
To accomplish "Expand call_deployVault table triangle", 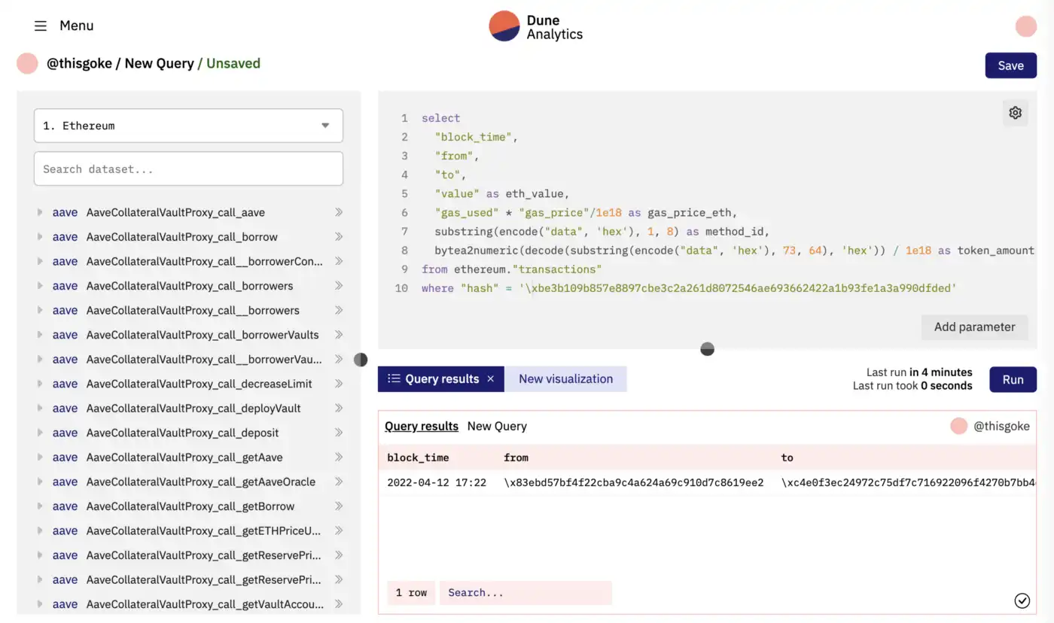I will coord(40,409).
